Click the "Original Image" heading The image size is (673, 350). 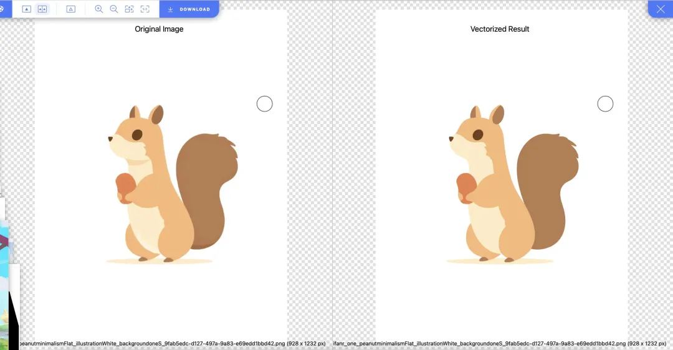click(x=159, y=29)
